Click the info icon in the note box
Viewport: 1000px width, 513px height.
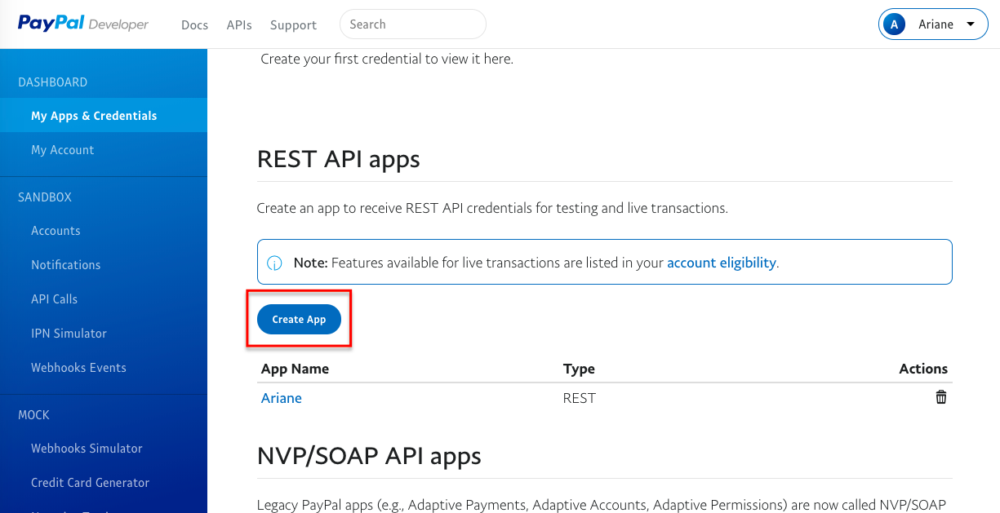coord(275,263)
